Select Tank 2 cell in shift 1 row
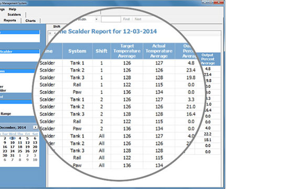 (77, 70)
